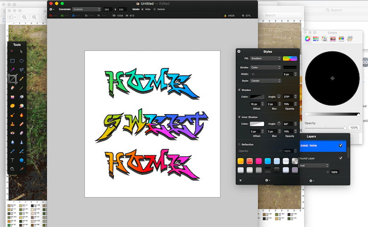The height and width of the screenshot is (227, 368).
Task: Select the Gradient tool
Action: point(13,97)
